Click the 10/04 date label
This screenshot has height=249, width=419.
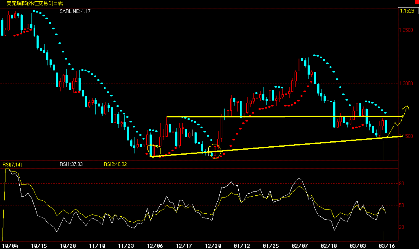(10, 246)
